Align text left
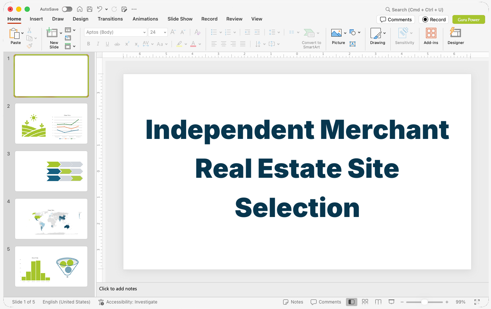This screenshot has width=491, height=309. [214, 44]
